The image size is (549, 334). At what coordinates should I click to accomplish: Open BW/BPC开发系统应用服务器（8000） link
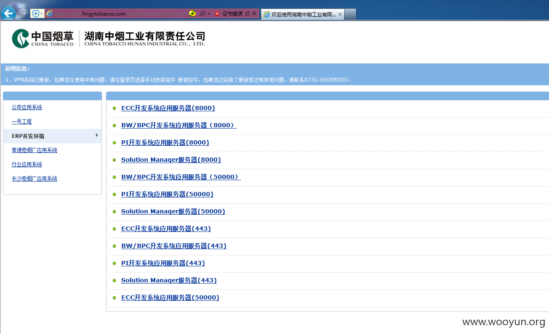click(x=179, y=125)
